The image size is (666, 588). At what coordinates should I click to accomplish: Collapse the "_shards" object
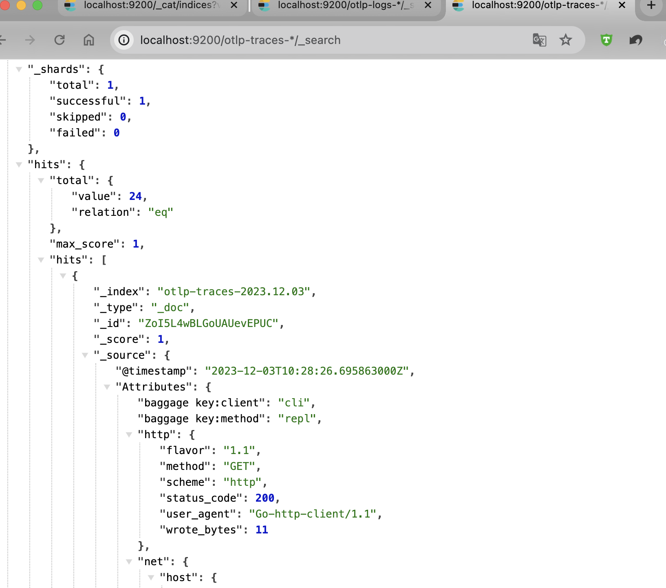click(x=19, y=69)
